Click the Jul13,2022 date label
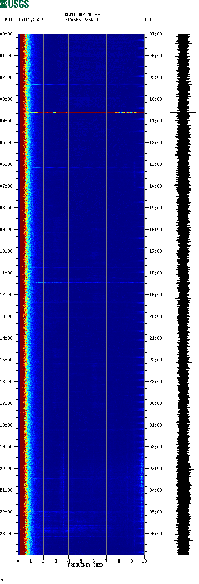The height and width of the screenshot is (584, 199). click(x=30, y=20)
